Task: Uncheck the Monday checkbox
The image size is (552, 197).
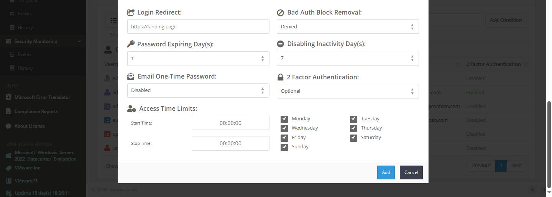Action: tap(284, 119)
